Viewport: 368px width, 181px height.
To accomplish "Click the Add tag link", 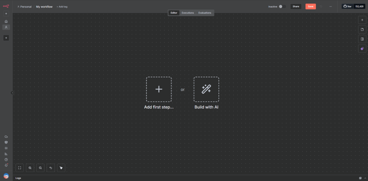I will pos(62,7).
